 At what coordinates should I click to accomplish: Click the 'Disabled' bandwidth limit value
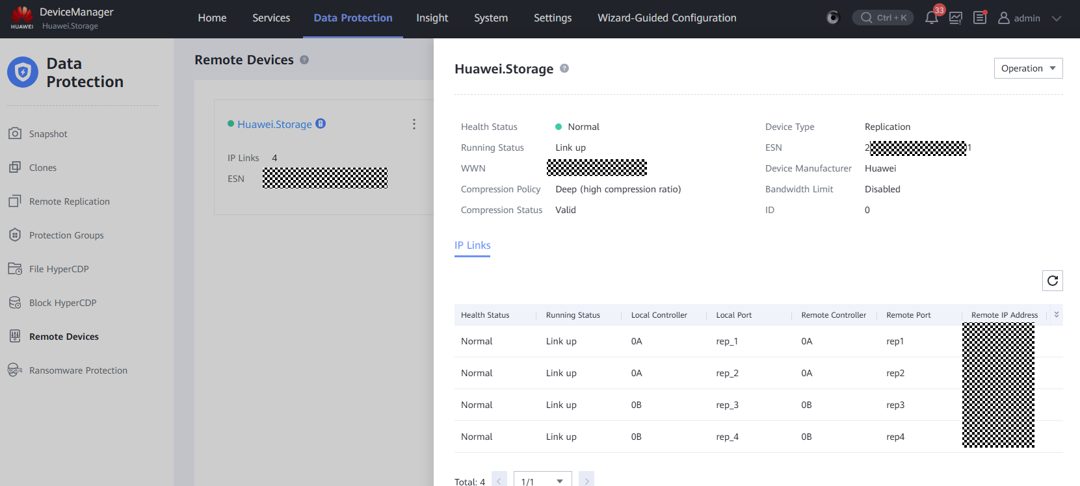coord(882,189)
